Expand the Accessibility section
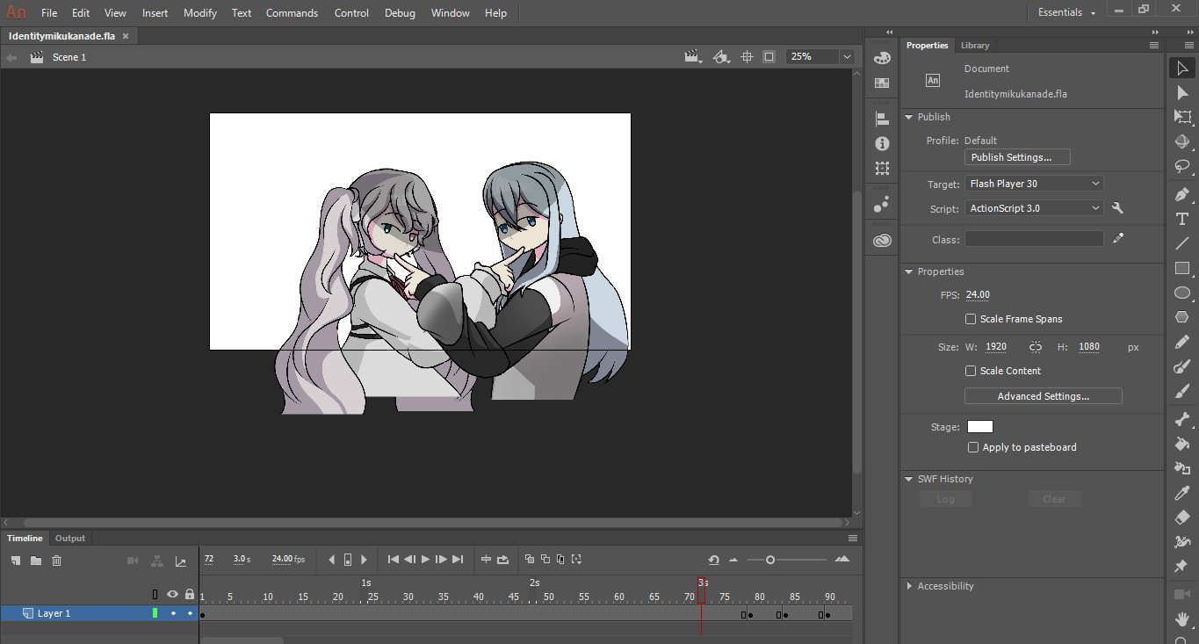The image size is (1199, 644). (945, 586)
